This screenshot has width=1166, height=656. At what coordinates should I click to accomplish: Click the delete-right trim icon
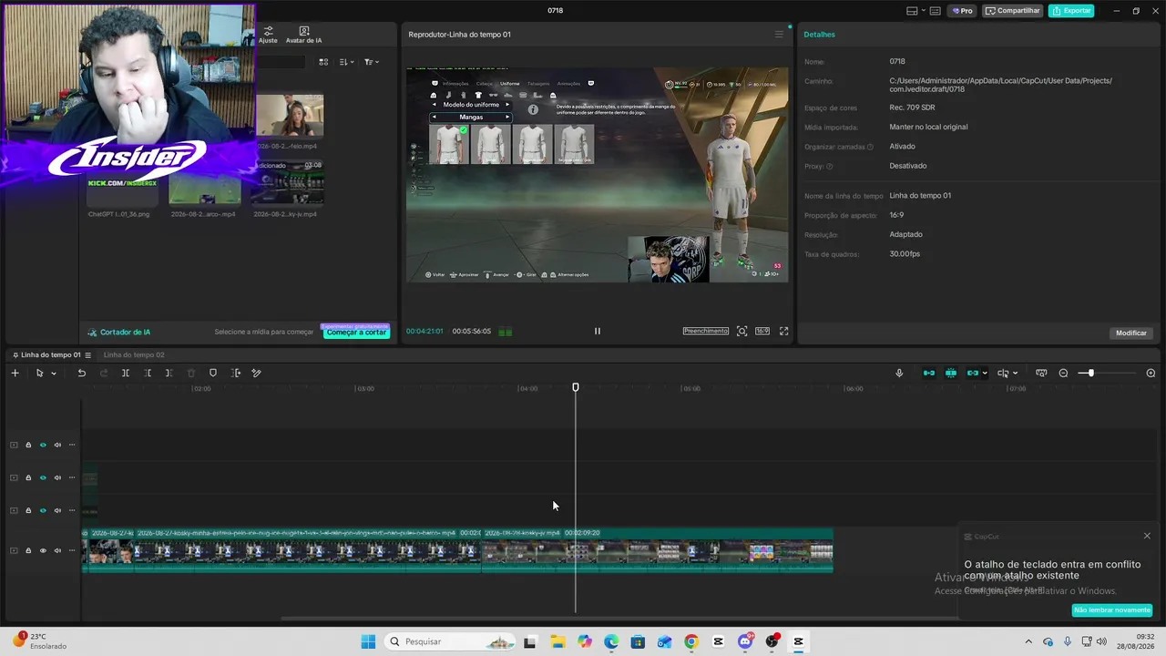click(169, 373)
